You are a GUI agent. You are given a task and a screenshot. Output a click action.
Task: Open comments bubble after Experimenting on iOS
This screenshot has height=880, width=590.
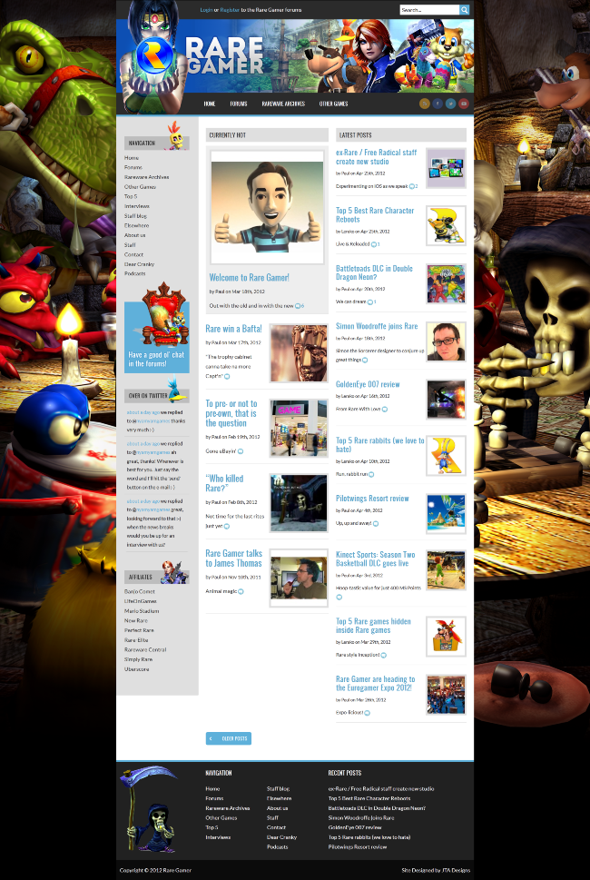coord(412,186)
